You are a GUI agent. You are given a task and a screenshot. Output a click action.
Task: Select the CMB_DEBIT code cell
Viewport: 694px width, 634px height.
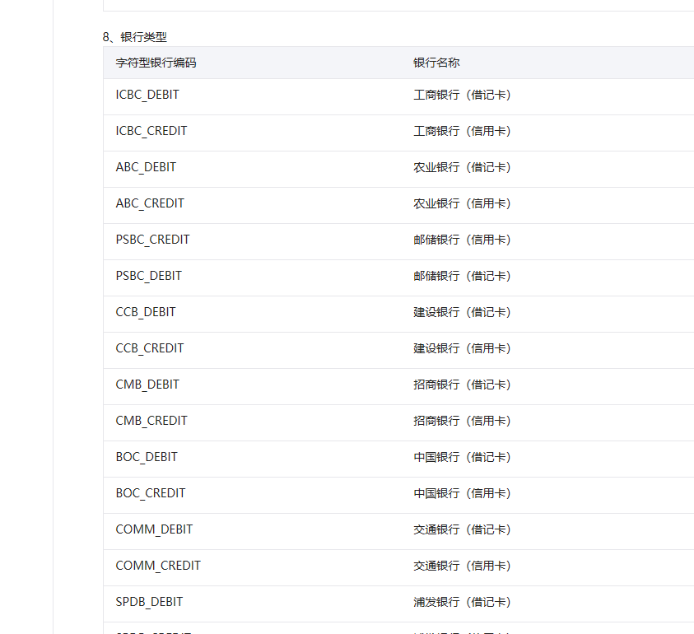click(x=147, y=385)
